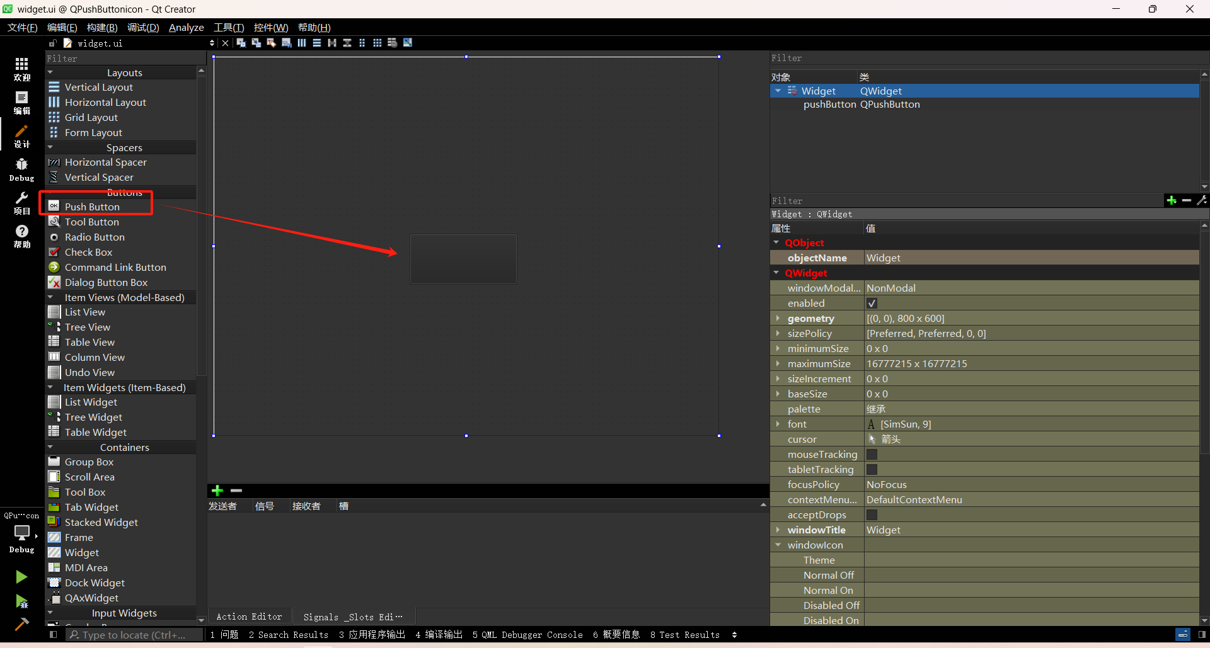Collapse the windowIcon property
The image size is (1210, 648).
tap(778, 545)
